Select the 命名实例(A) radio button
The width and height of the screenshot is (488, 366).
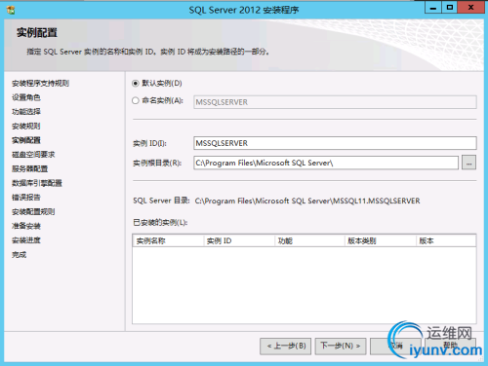(x=136, y=100)
